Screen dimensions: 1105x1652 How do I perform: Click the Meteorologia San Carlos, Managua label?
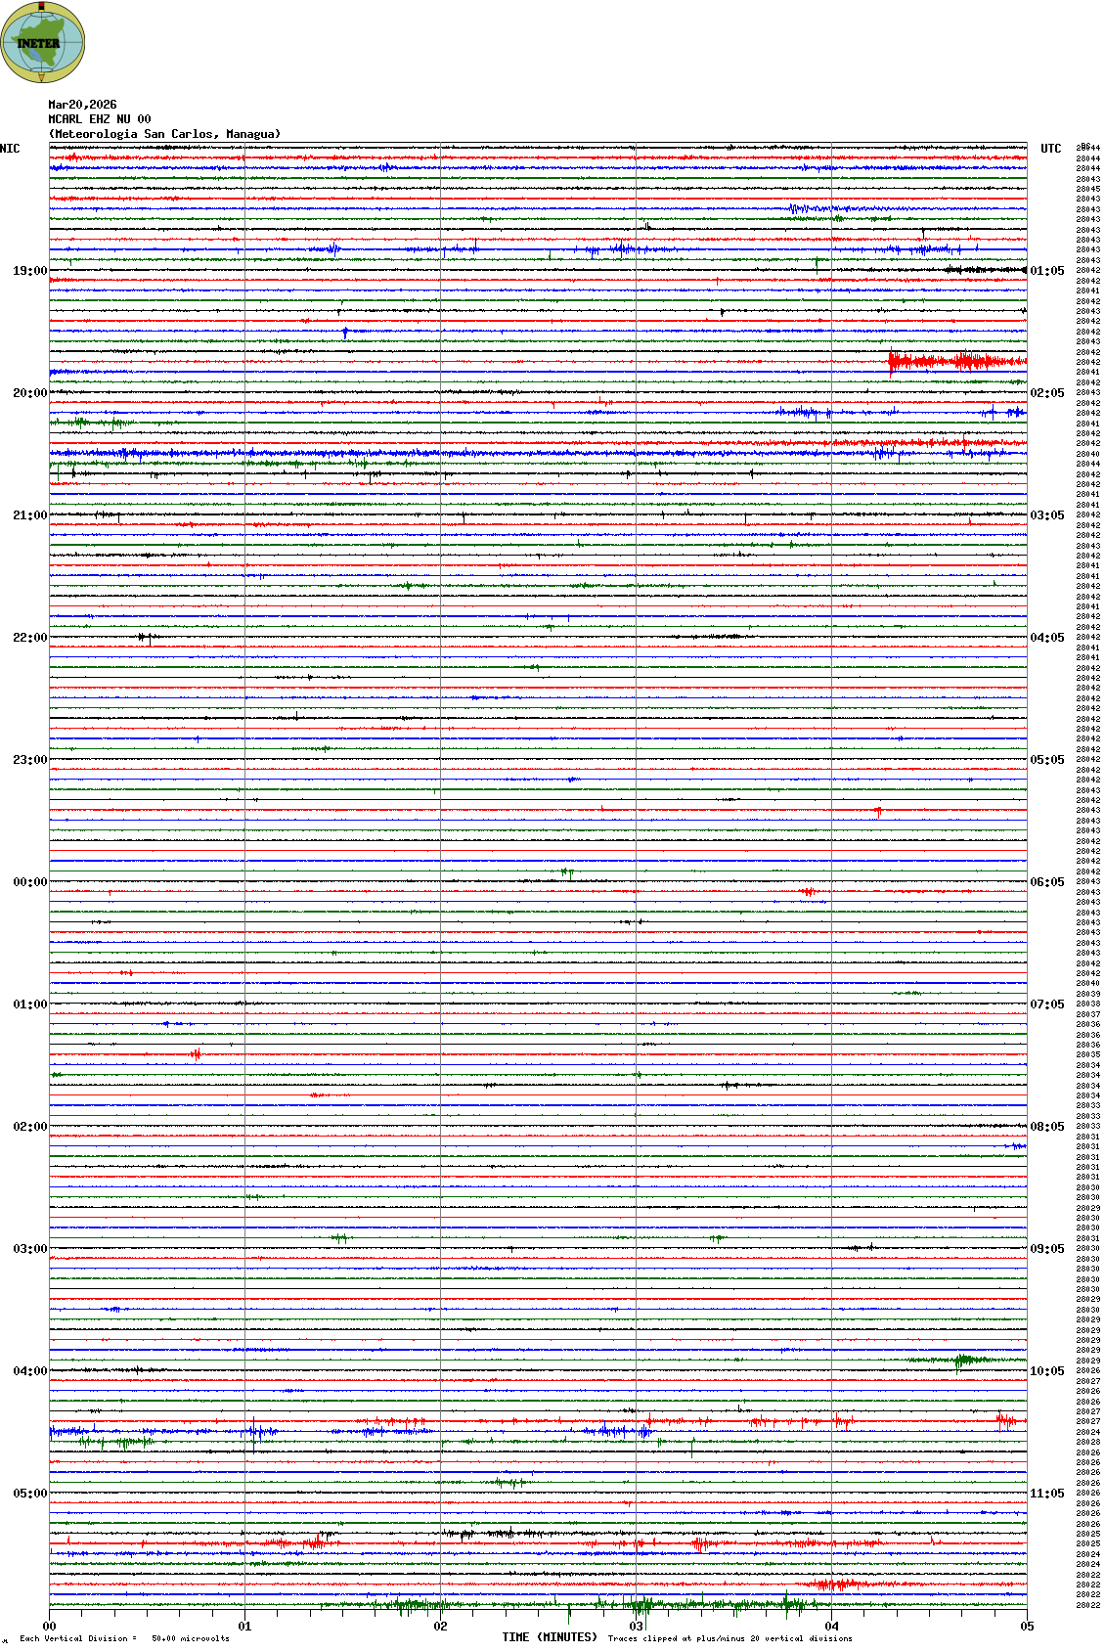164,134
